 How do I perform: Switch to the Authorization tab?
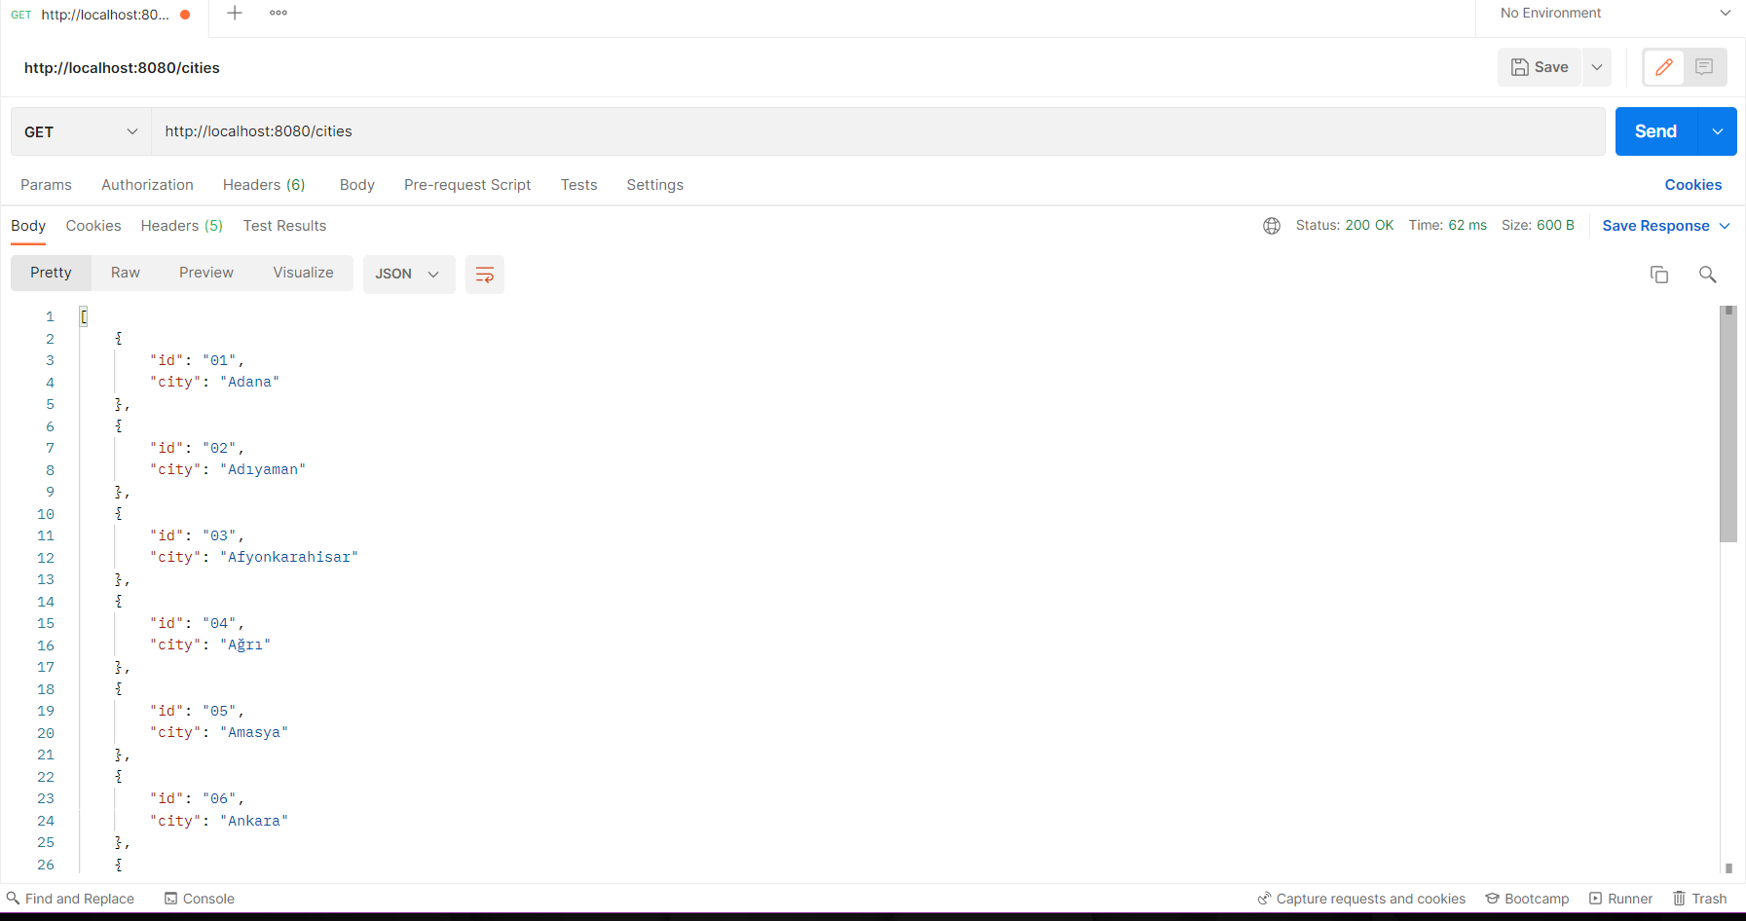pos(147,185)
